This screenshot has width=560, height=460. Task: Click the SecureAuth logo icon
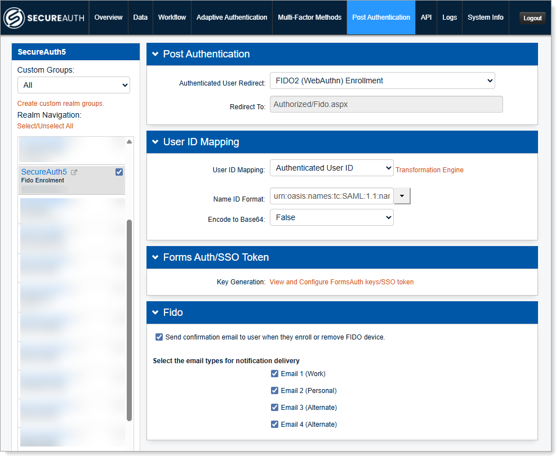click(x=15, y=18)
